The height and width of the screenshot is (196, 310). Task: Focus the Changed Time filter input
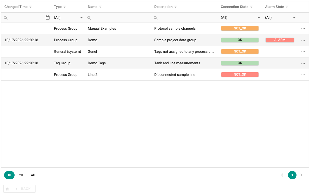(x=26, y=18)
